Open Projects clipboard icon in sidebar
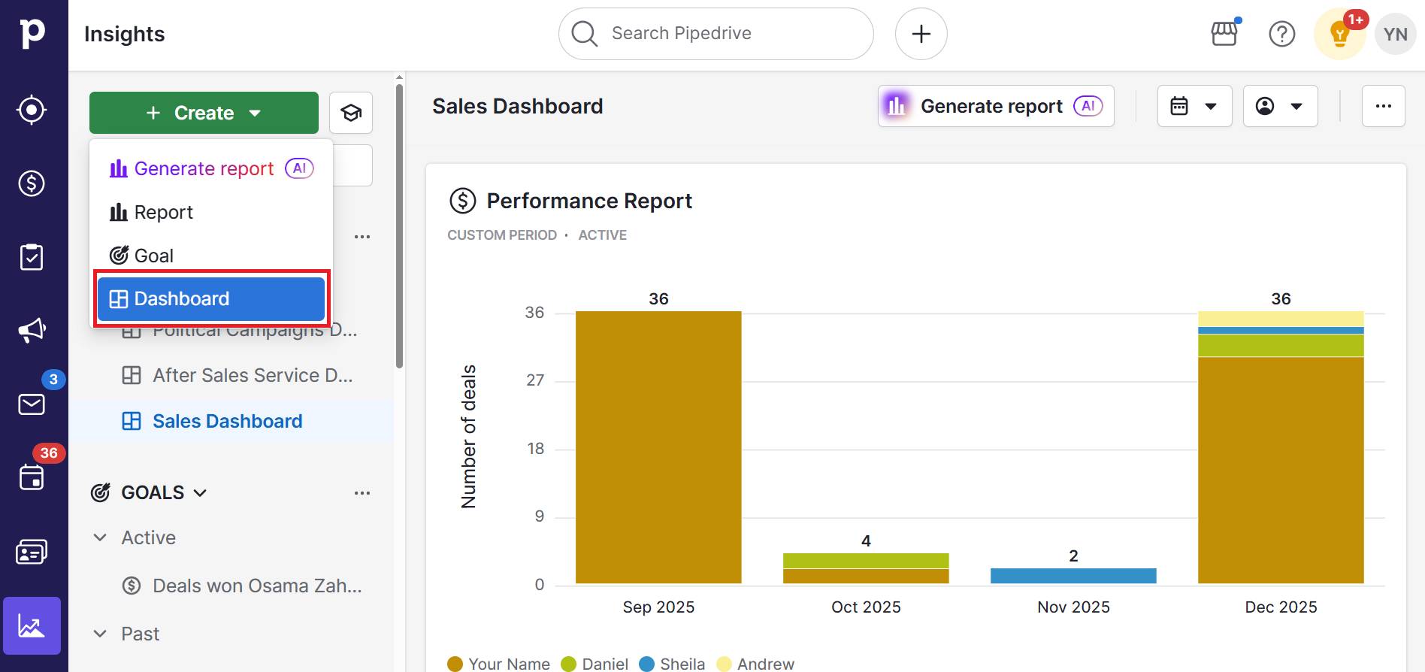Image resolution: width=1425 pixels, height=672 pixels. [x=32, y=257]
